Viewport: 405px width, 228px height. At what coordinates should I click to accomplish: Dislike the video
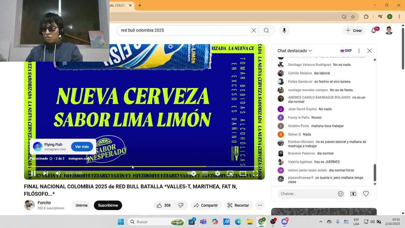(181, 205)
